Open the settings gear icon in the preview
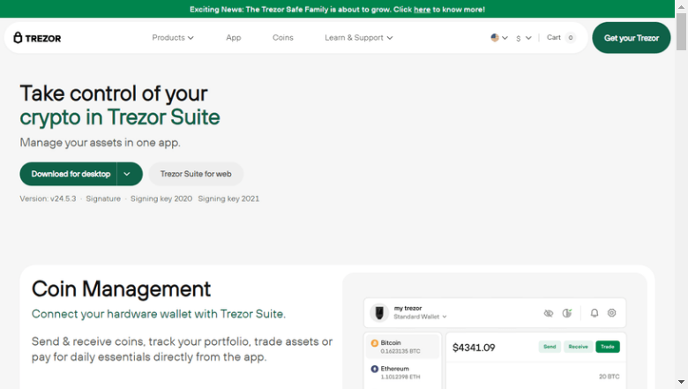Screen dimensions: 688x389 point(611,312)
